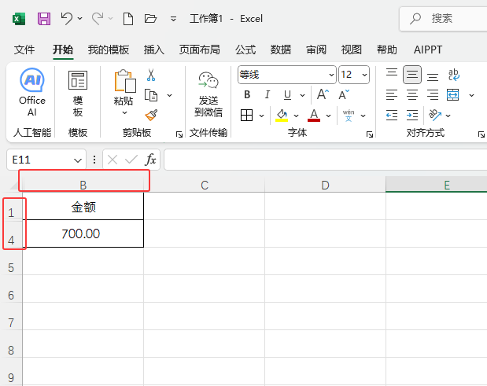
Task: Apply yellow fill color
Action: point(282,116)
